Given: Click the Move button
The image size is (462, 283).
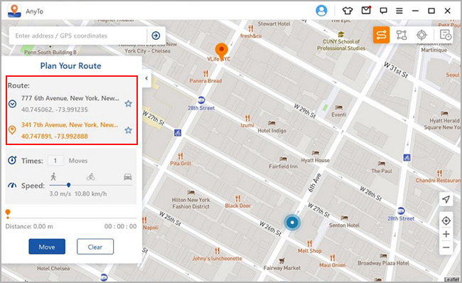Looking at the screenshot, I should [x=47, y=247].
